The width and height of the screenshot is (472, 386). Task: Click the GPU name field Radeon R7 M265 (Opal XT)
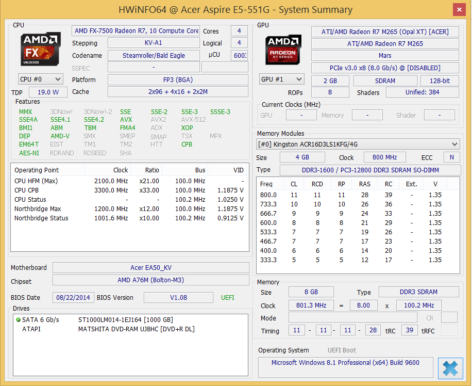[x=385, y=31]
